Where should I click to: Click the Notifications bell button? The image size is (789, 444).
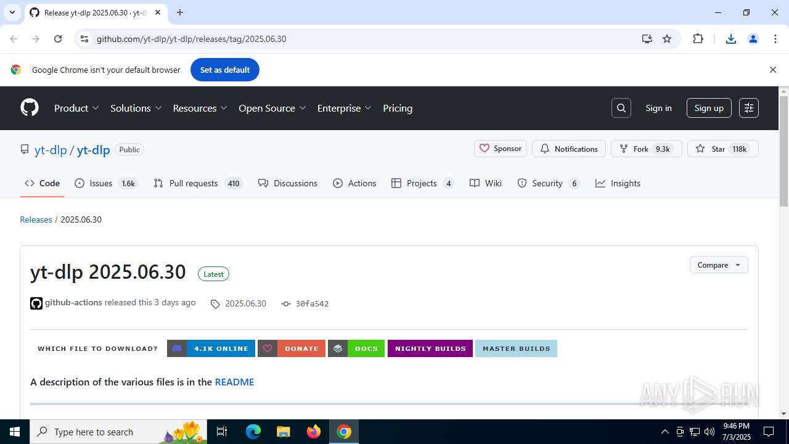tap(569, 149)
